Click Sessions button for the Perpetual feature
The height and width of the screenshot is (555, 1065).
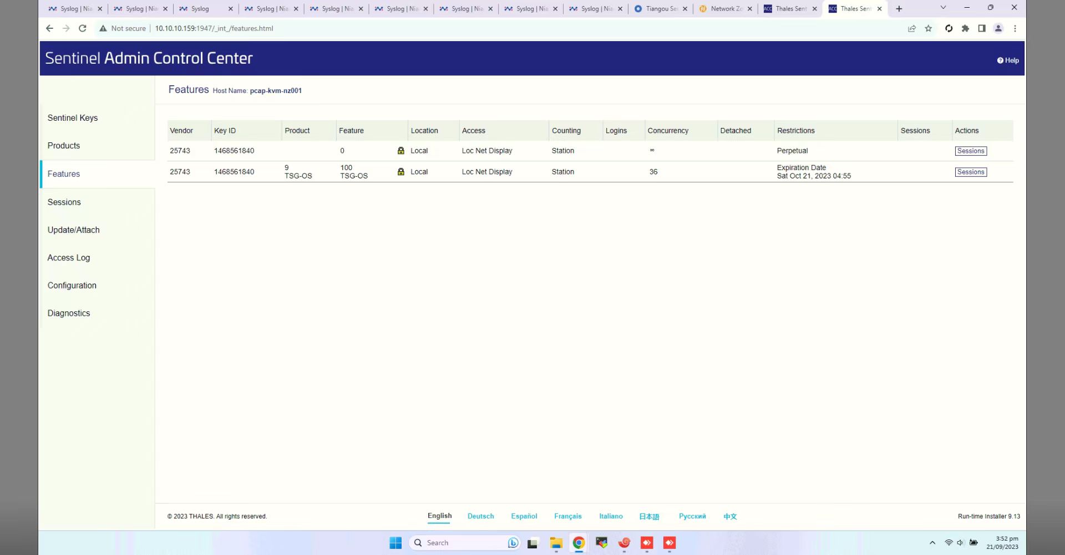[x=970, y=151]
